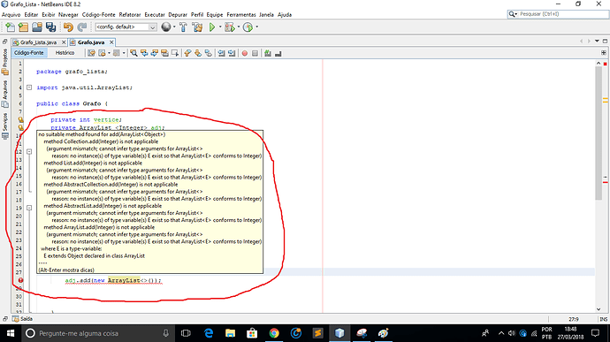The width and height of the screenshot is (610, 342).
Task: Click the Undo arrow icon
Action: tap(68, 27)
